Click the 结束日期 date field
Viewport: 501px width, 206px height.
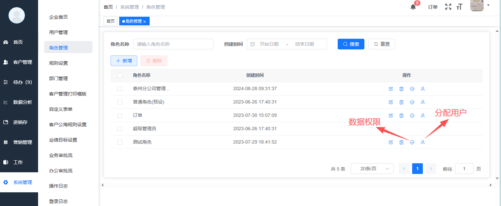pos(305,44)
